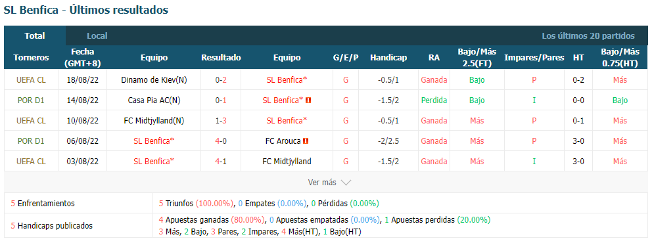The height and width of the screenshot is (243, 654).
Task: Open the 4-1 result against FC Midtjylland
Action: [x=221, y=162]
